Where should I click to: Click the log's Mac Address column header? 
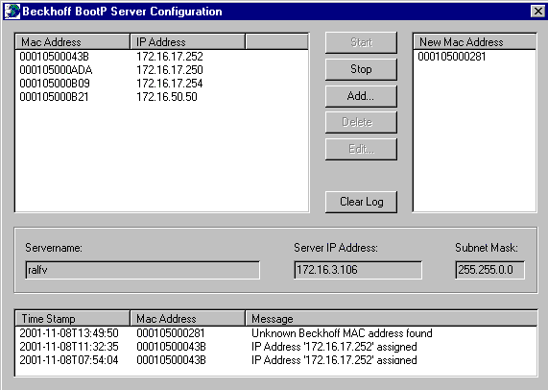pyautogui.click(x=188, y=319)
